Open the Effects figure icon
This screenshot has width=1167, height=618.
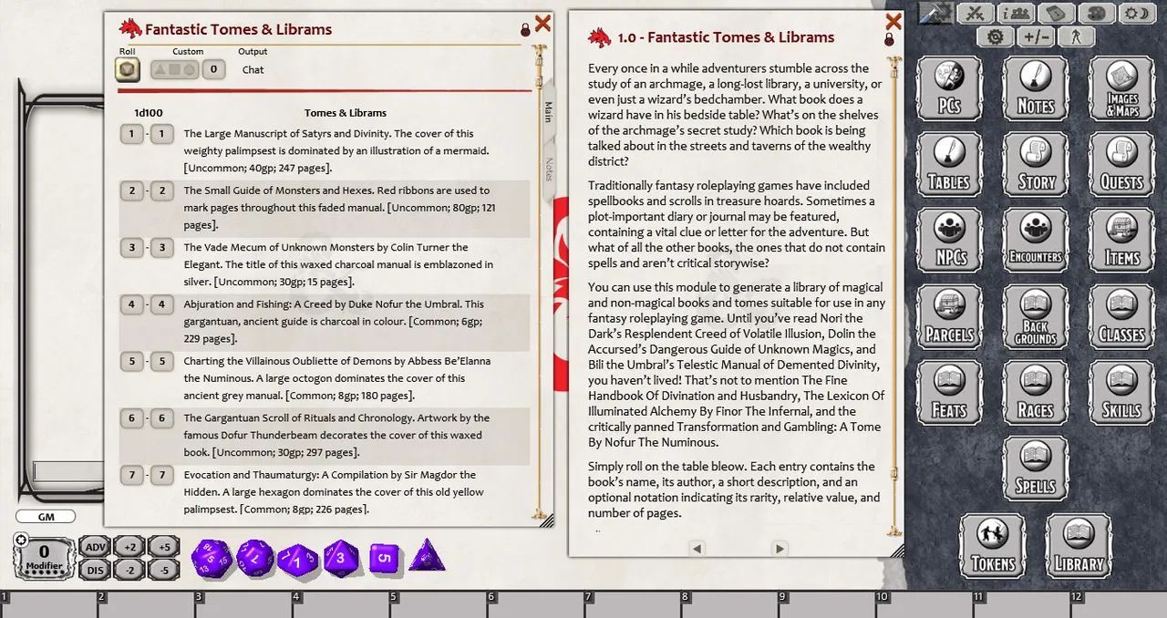click(1076, 37)
